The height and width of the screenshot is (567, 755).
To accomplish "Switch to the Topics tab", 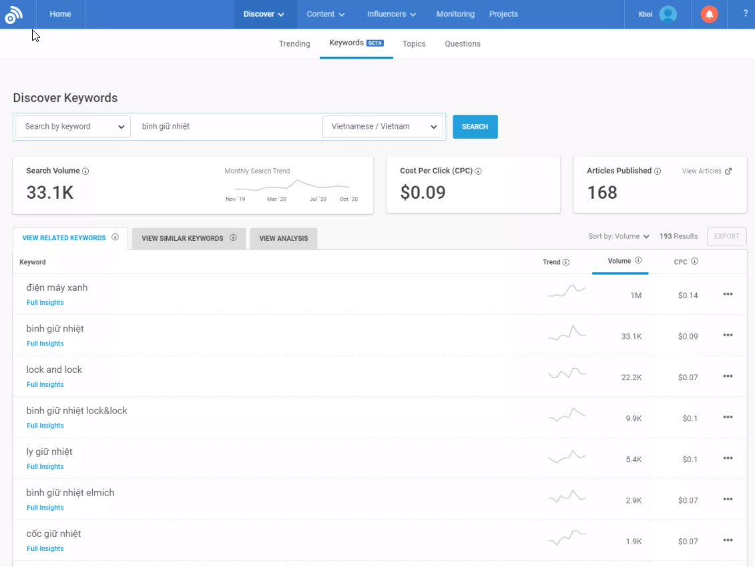I will [x=414, y=43].
